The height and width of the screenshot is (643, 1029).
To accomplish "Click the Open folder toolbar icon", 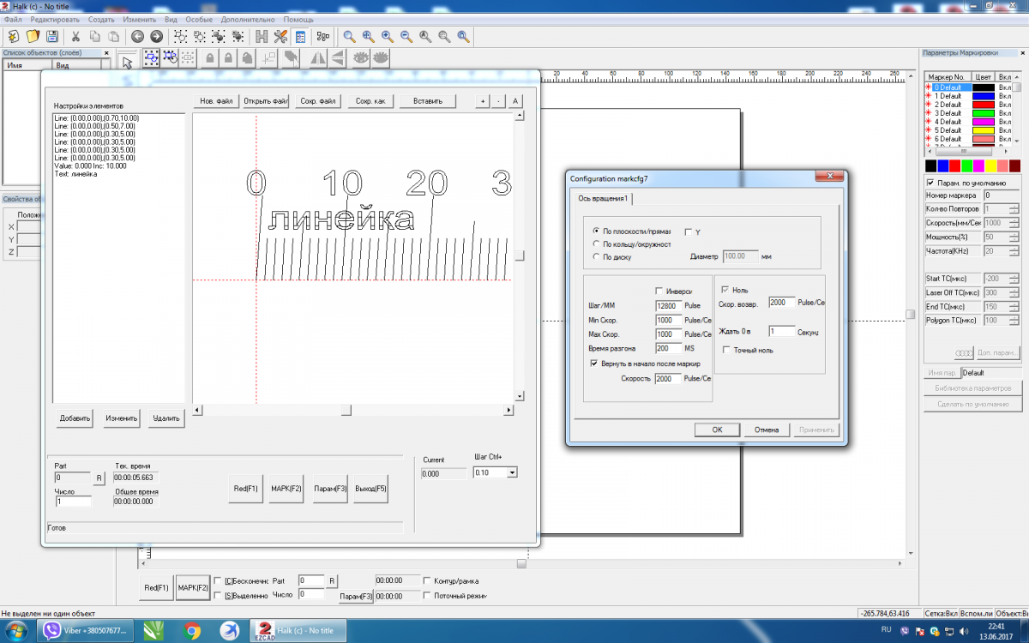I will click(x=33, y=36).
